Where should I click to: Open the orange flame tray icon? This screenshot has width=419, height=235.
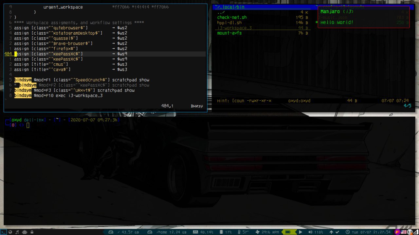point(398,232)
